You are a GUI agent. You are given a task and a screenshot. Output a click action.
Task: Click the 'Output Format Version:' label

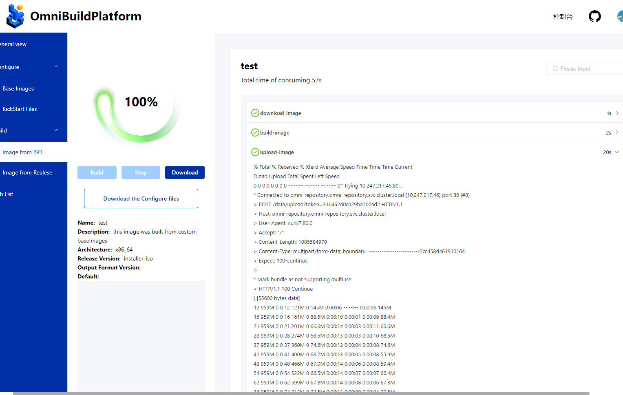109,267
